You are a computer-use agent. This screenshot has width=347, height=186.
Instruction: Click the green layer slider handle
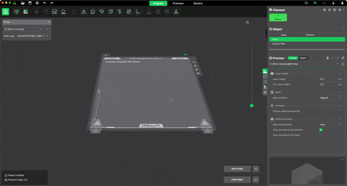coord(252,106)
